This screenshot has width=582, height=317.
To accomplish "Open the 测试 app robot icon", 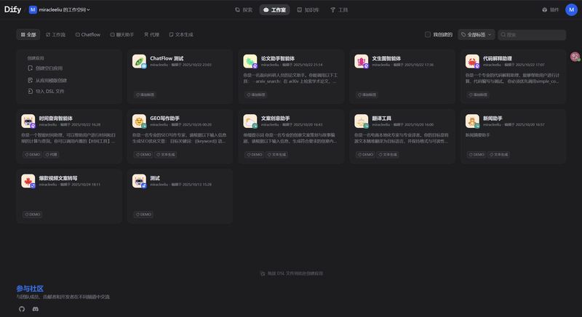I will (139, 181).
